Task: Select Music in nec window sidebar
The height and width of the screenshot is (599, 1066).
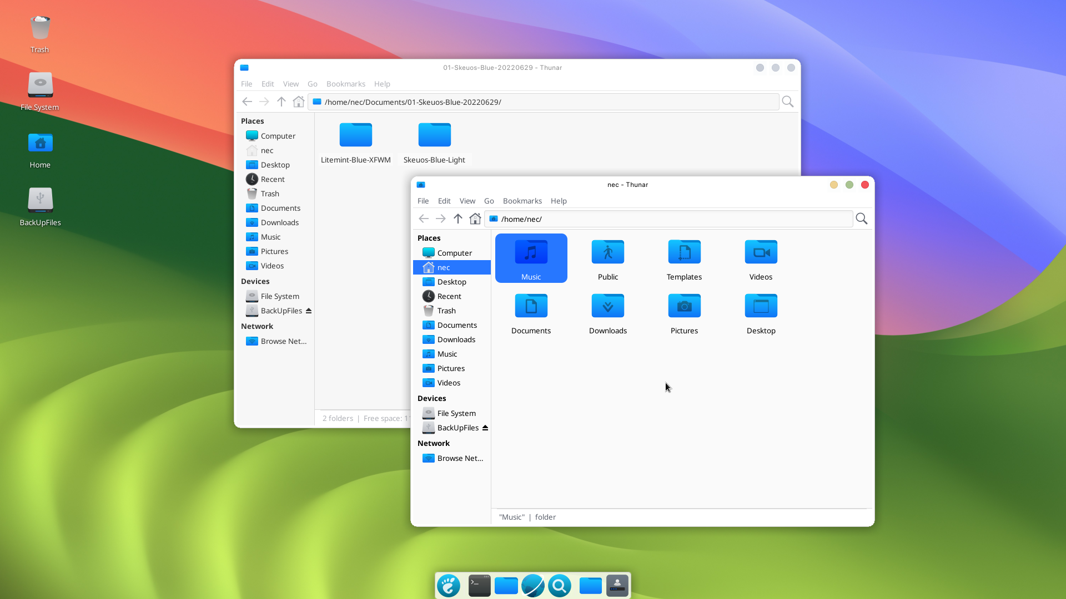Action: [x=452, y=354]
